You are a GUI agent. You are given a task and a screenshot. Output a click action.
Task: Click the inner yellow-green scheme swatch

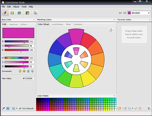[x=76, y=68]
